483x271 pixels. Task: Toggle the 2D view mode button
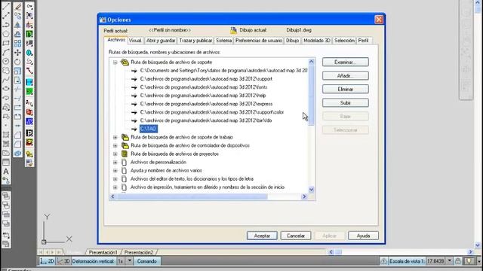47,261
